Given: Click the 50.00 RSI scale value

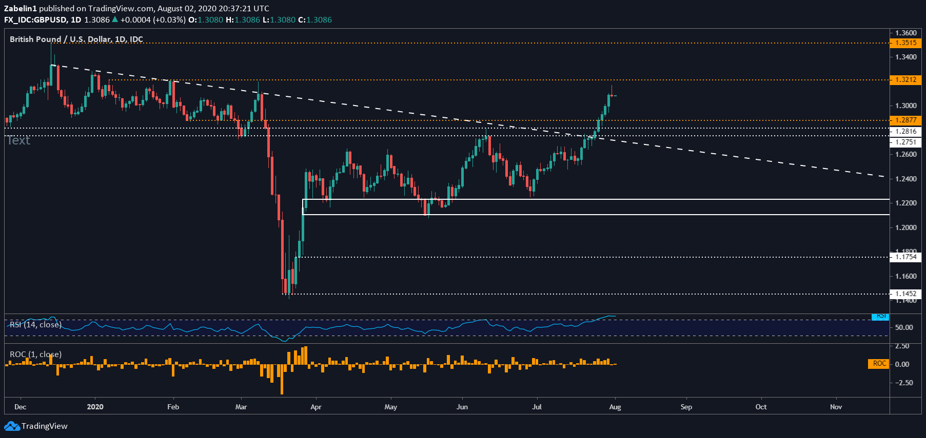Looking at the screenshot, I should (x=904, y=327).
